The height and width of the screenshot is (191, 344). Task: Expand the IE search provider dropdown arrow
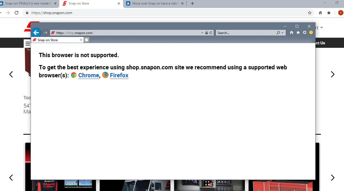pos(282,33)
